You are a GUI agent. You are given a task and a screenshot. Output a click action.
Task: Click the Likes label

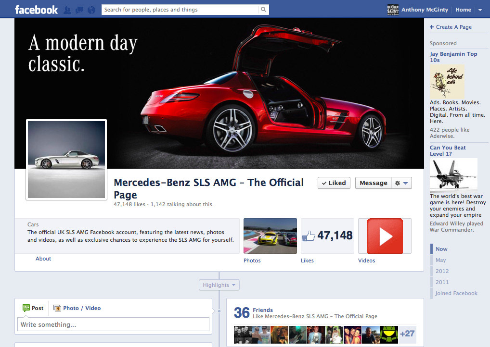click(x=307, y=260)
